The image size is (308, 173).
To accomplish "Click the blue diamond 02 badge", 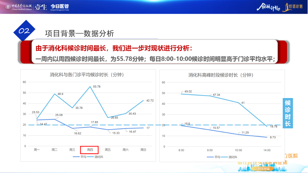I will [24, 31].
